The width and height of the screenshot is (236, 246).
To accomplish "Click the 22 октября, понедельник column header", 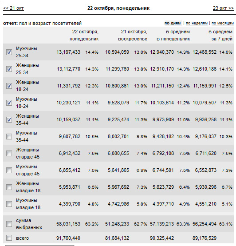I will (x=84, y=35).
